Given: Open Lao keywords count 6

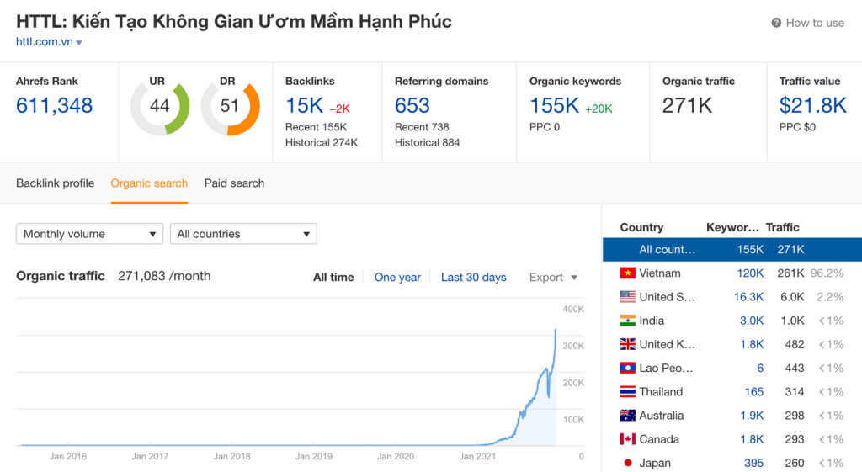Looking at the screenshot, I should tap(760, 369).
